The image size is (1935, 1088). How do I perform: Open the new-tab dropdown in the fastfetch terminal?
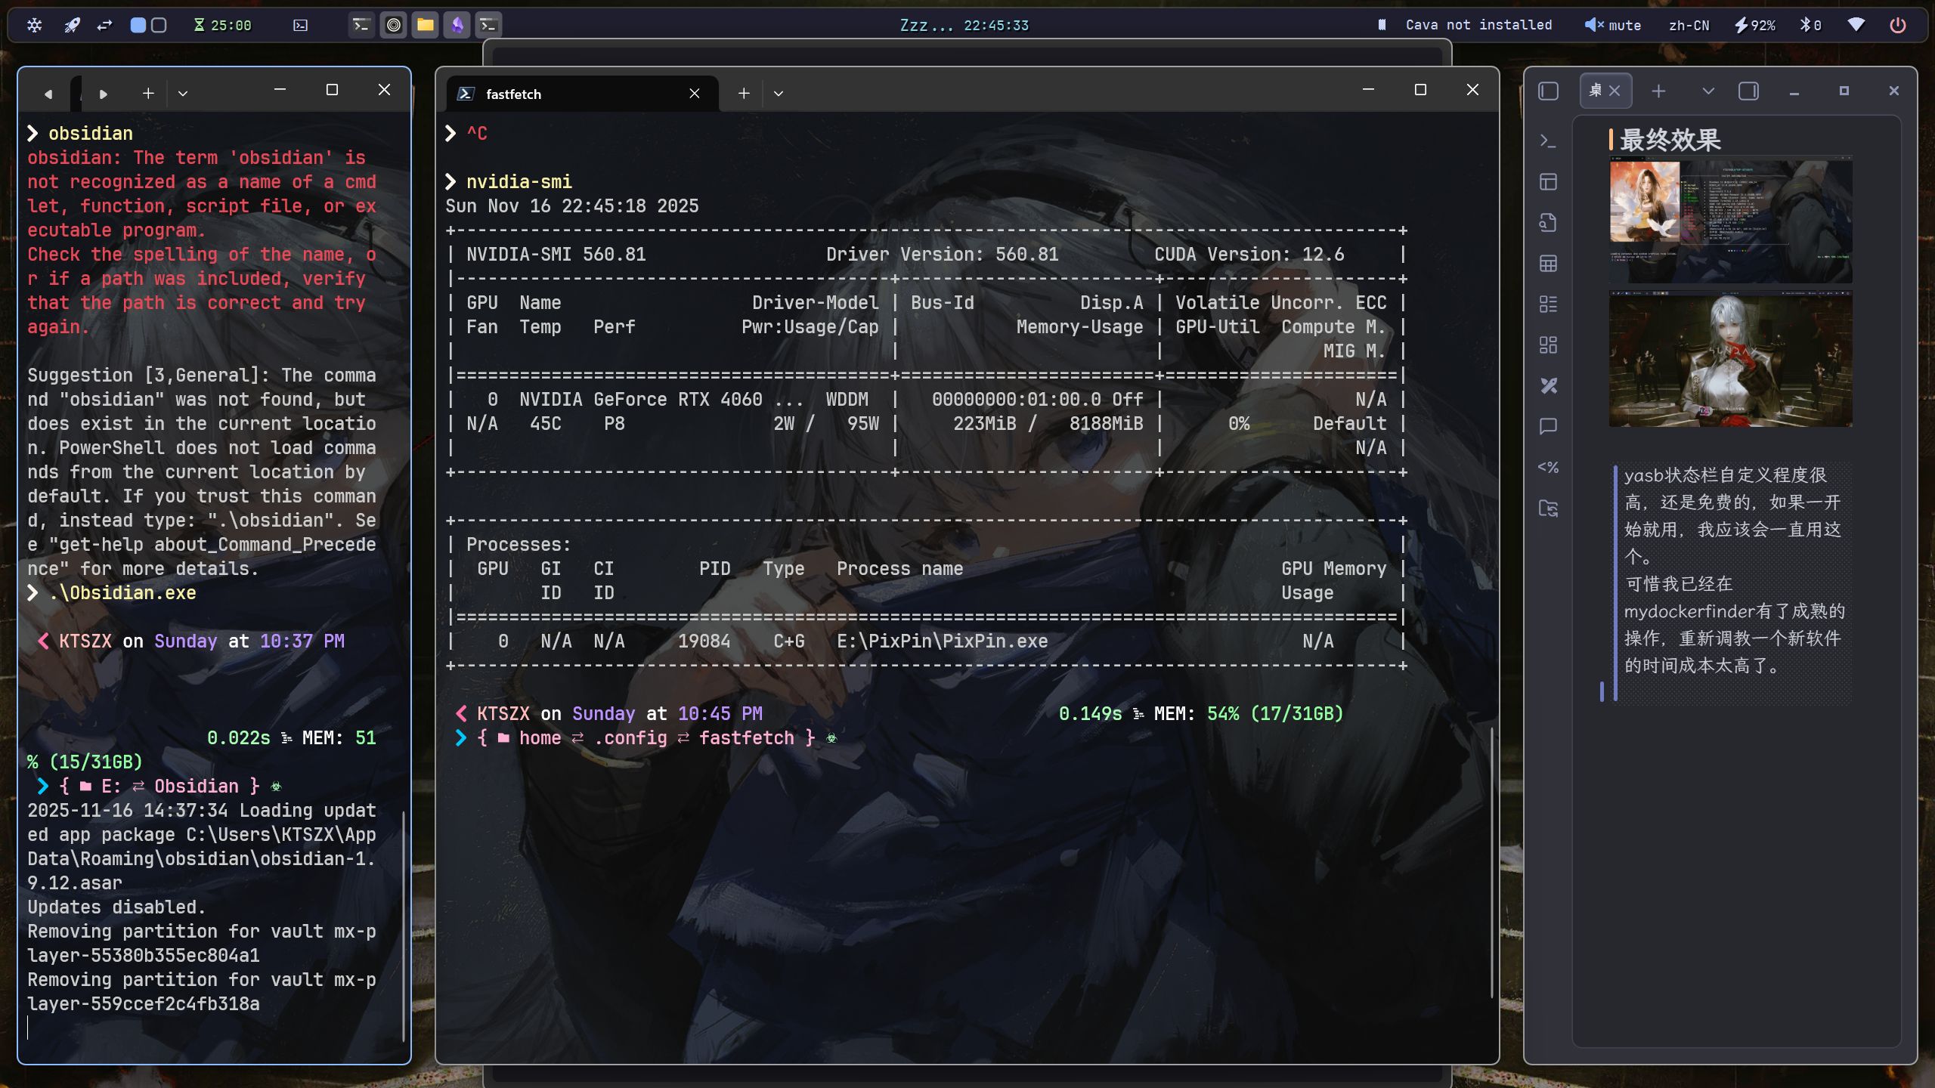pyautogui.click(x=778, y=94)
